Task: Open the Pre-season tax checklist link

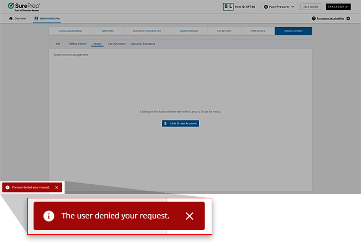Action: [x=331, y=18]
